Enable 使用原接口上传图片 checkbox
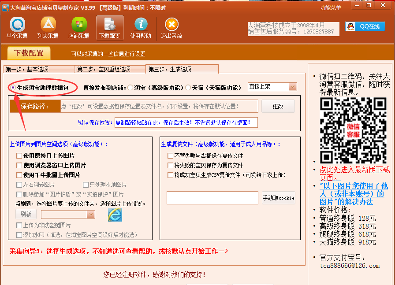The image size is (395, 285). pyautogui.click(x=19, y=155)
